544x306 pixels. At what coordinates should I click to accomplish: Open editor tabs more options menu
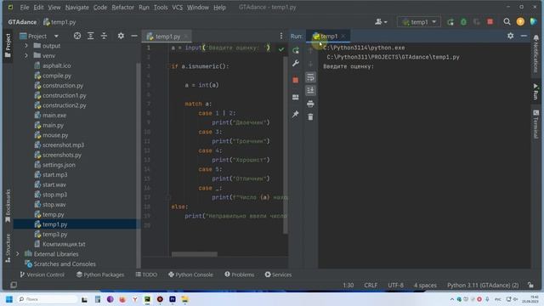[x=281, y=36]
